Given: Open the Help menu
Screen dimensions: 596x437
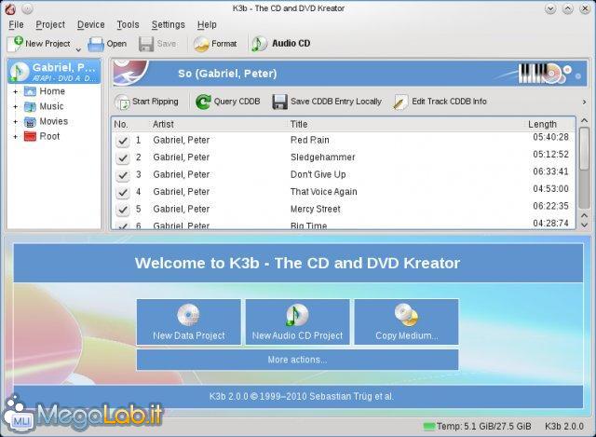Looking at the screenshot, I should click(207, 25).
